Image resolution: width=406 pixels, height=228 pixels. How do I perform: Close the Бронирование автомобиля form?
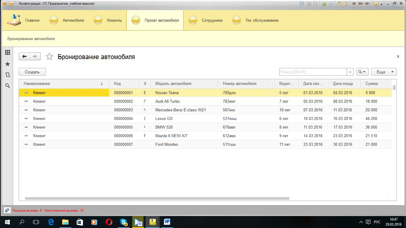[x=398, y=56]
